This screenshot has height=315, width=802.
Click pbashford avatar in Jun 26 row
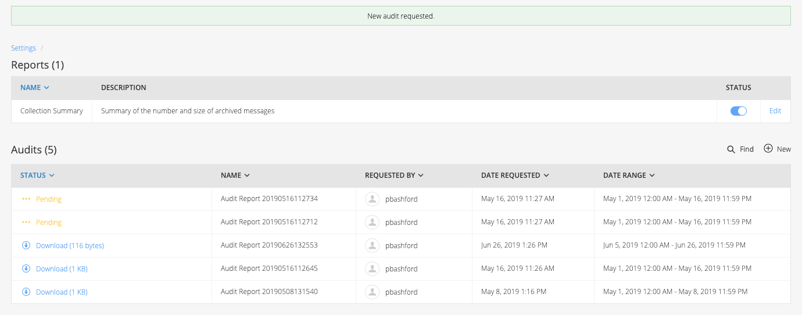tap(372, 245)
